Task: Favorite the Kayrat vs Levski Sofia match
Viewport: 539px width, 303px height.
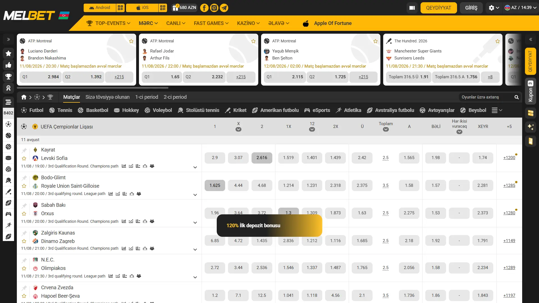Action: tap(24, 159)
